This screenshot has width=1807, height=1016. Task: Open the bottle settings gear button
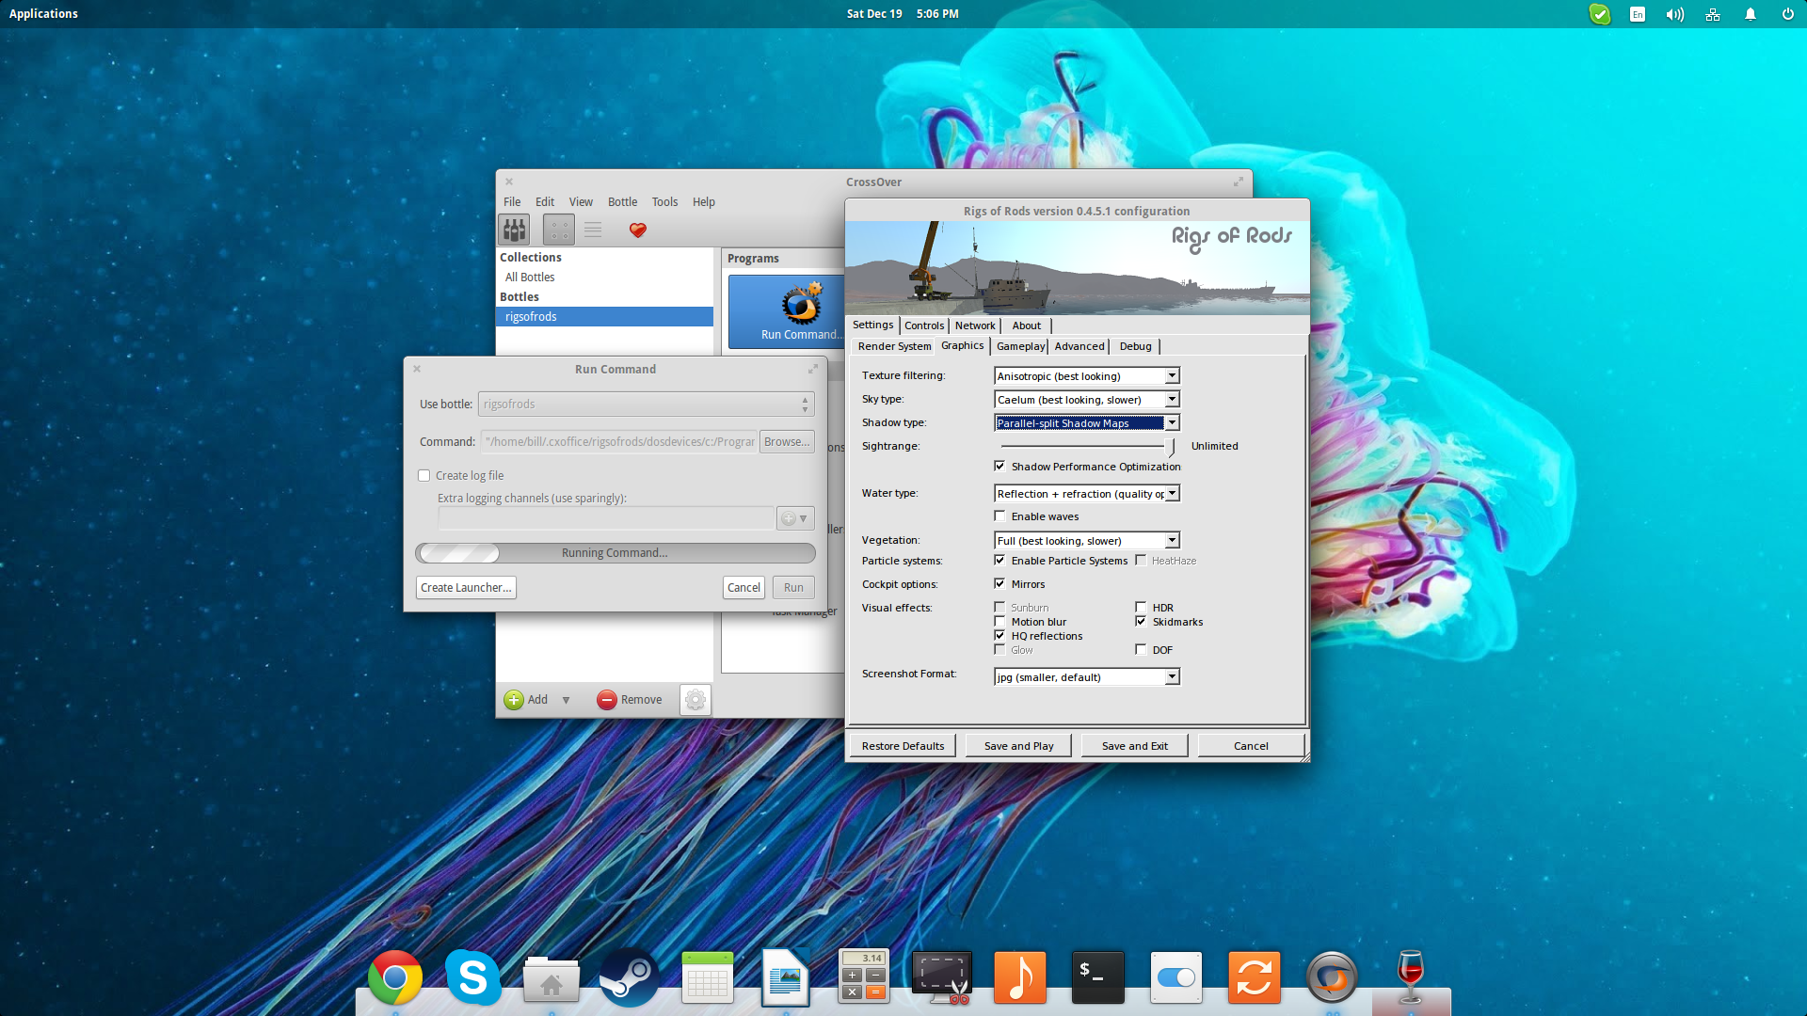tap(696, 700)
